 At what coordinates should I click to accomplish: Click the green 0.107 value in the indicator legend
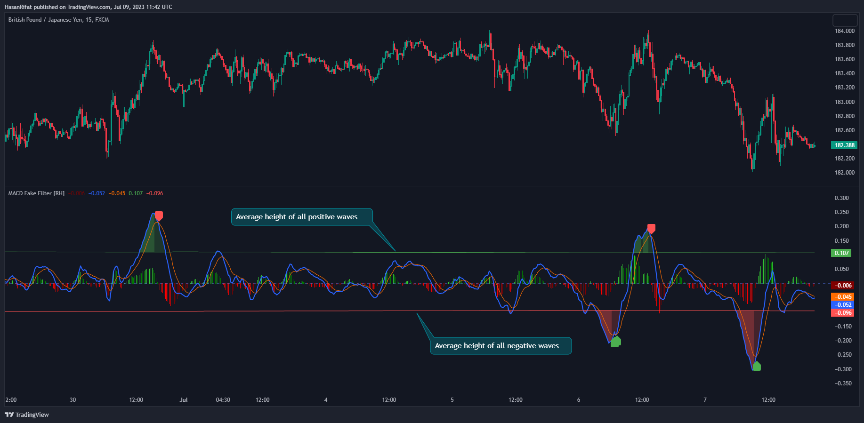(136, 193)
